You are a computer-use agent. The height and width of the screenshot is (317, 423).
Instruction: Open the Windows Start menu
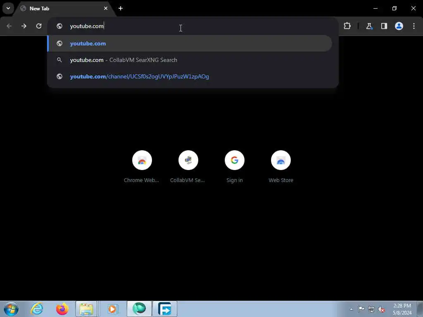(x=11, y=309)
